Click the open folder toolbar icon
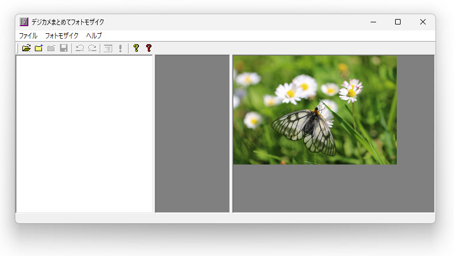 point(26,48)
